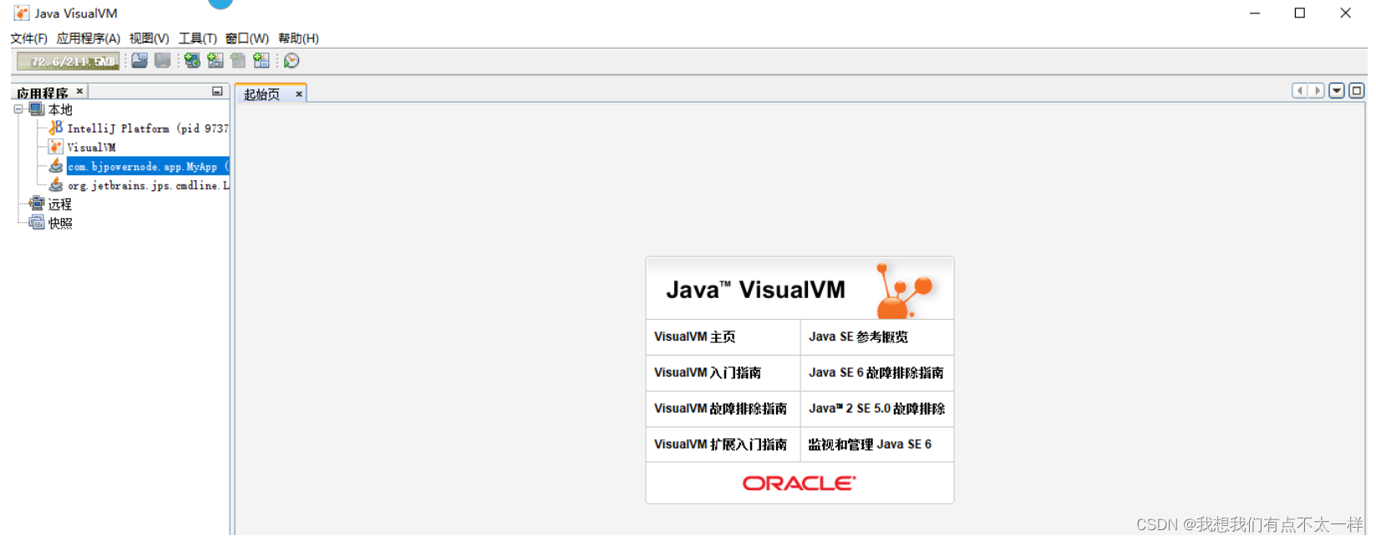Click the Java VisualVM title bar app icon

coord(22,13)
